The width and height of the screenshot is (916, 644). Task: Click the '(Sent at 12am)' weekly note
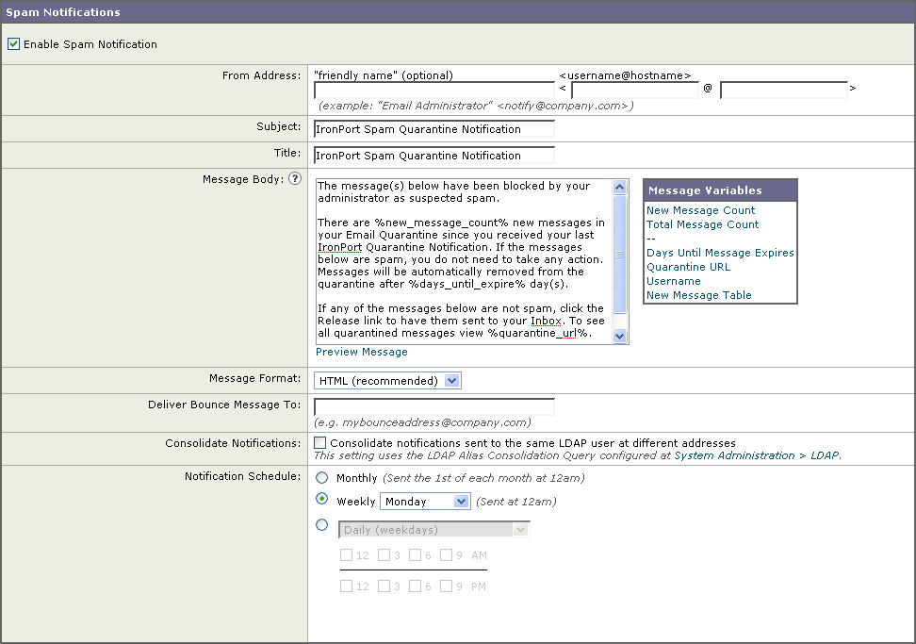tap(515, 502)
